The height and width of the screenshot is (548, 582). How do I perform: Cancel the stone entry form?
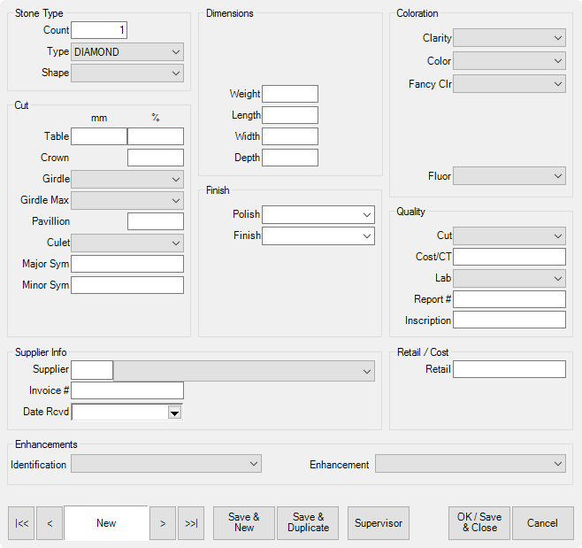coord(542,523)
